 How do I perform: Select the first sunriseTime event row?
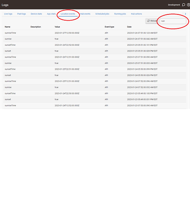(x=95, y=33)
